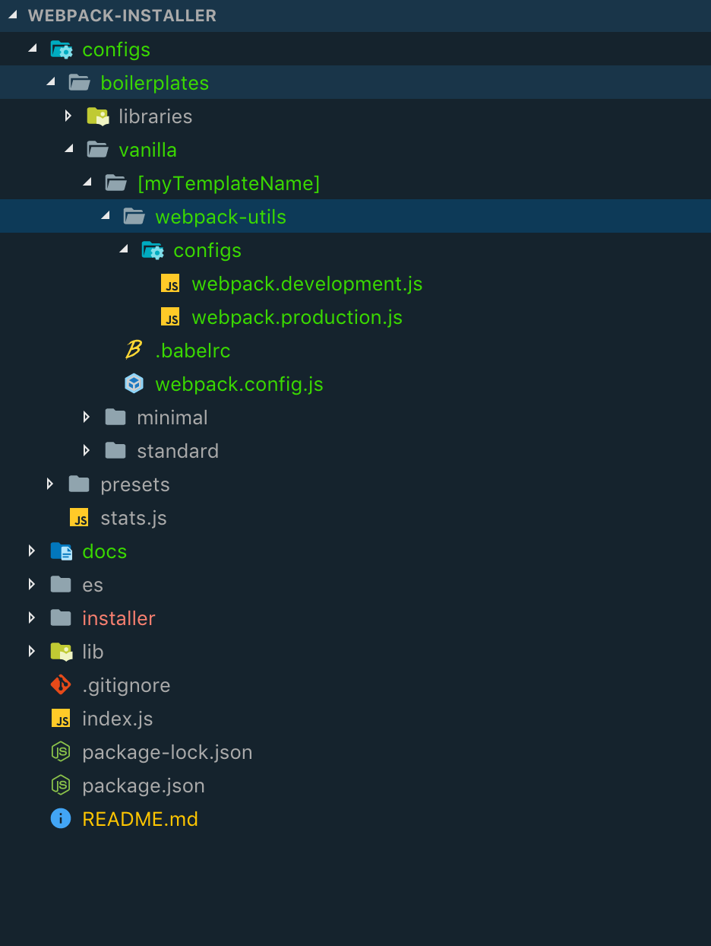Image resolution: width=711 pixels, height=946 pixels.
Task: Click the JS icon of webpack.production.js
Action: tap(170, 317)
